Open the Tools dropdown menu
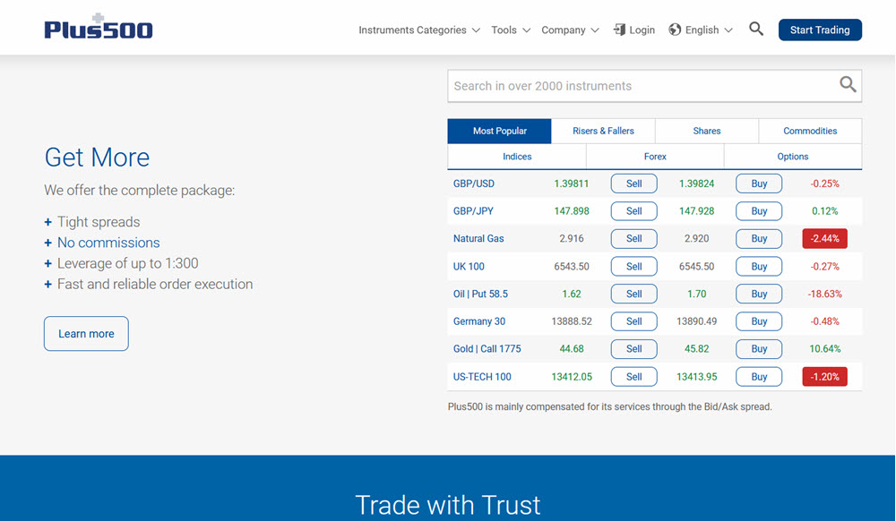 (511, 30)
